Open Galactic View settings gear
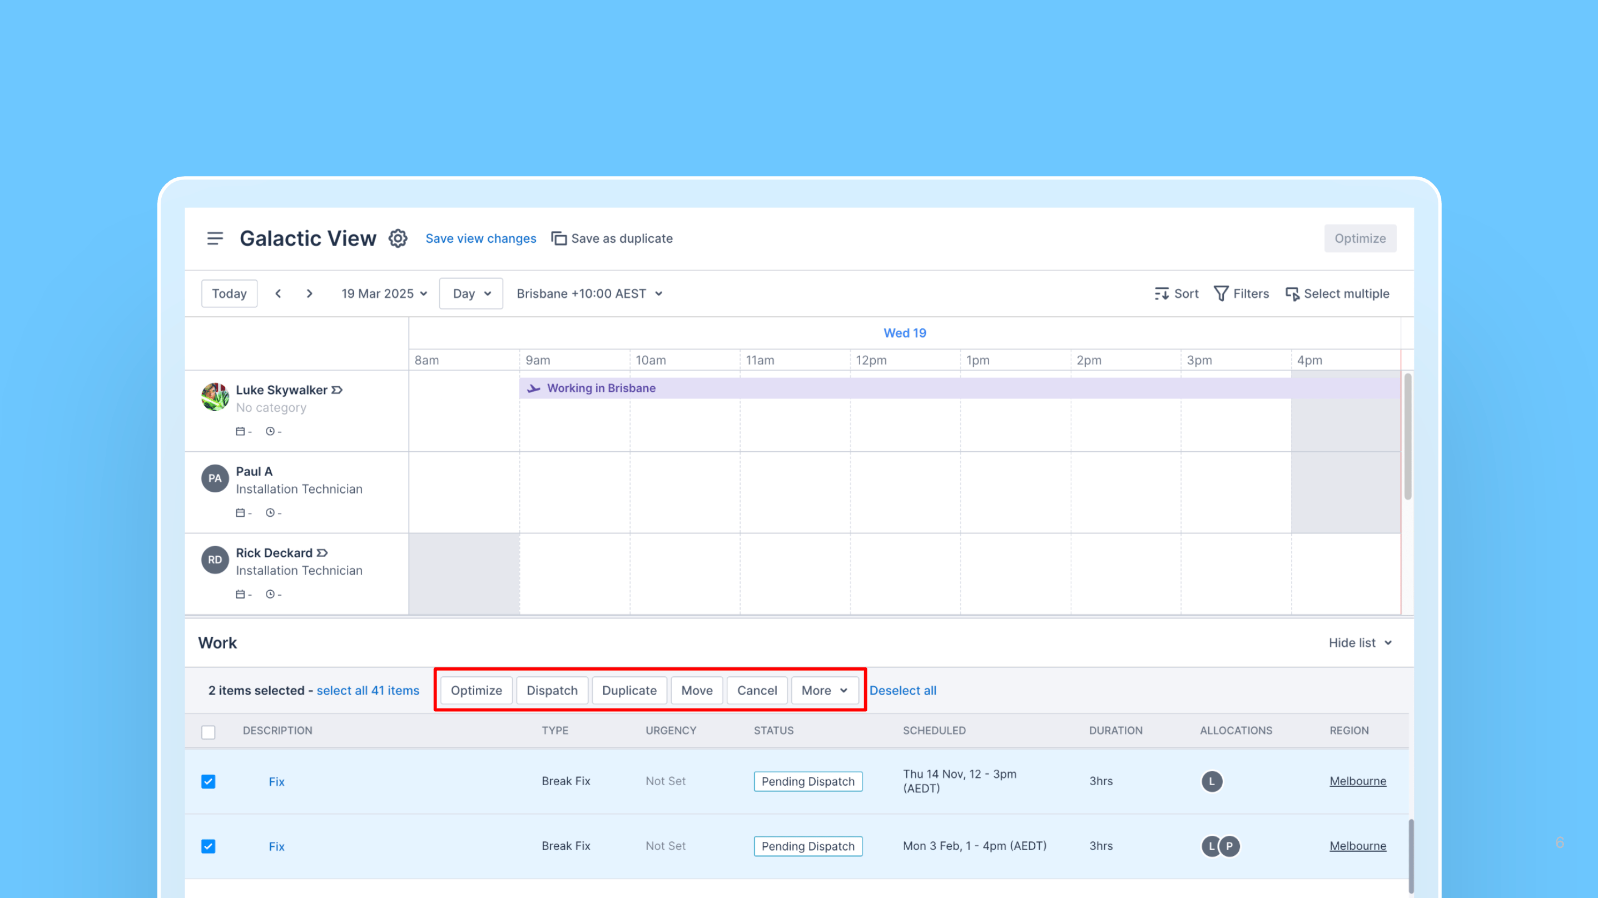The image size is (1598, 898). click(398, 238)
